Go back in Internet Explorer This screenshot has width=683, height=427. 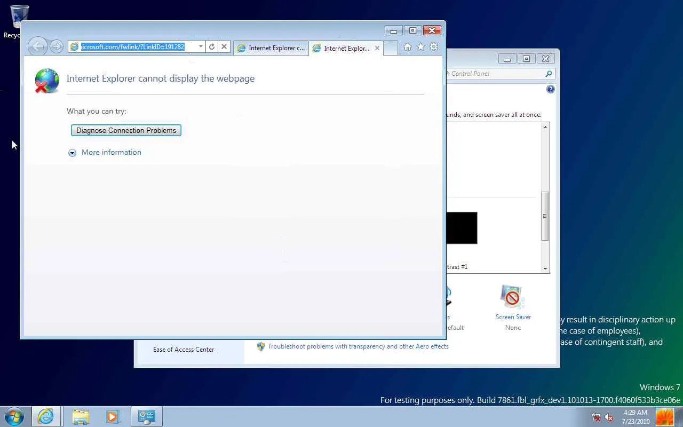37,46
